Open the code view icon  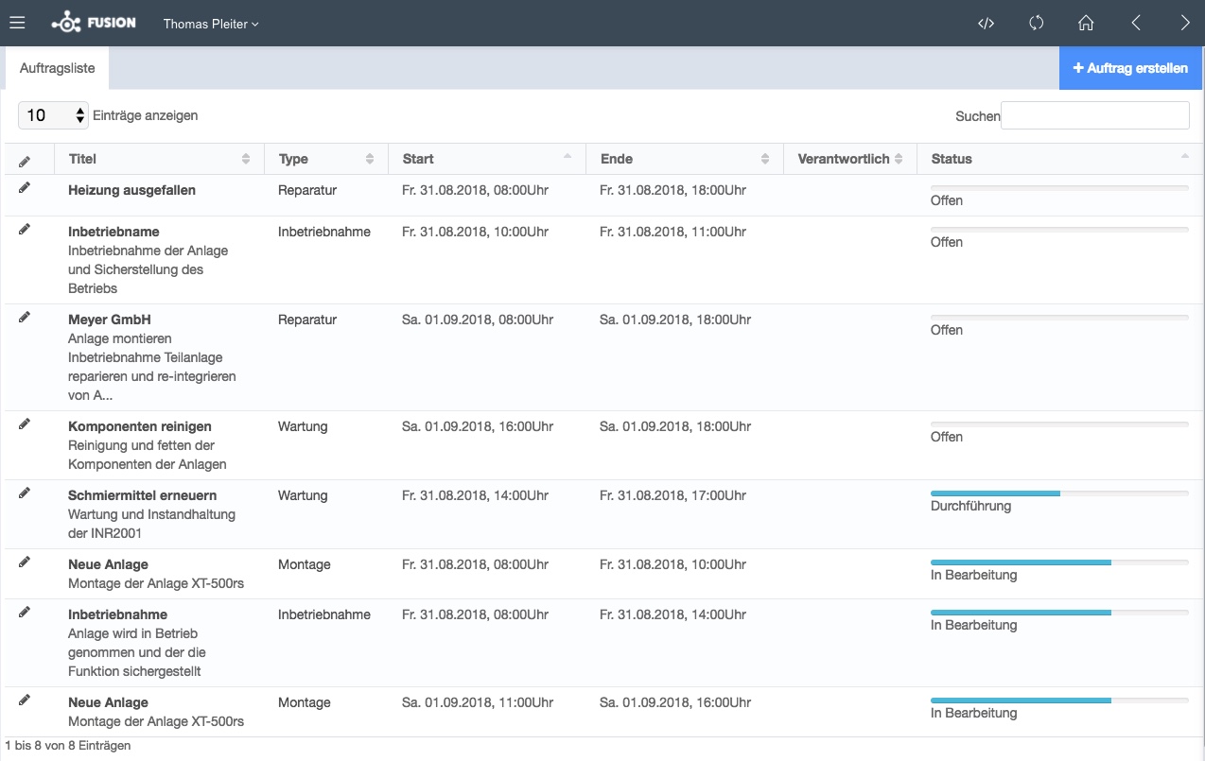pos(986,24)
